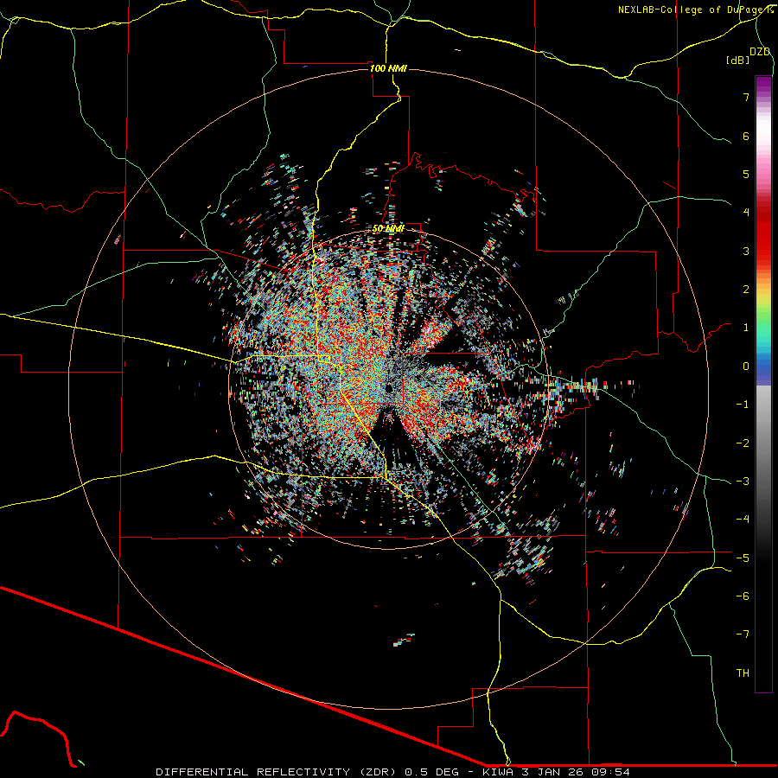778x778 pixels.
Task: Click the "-3" tick label on the color scale
Action: (743, 481)
